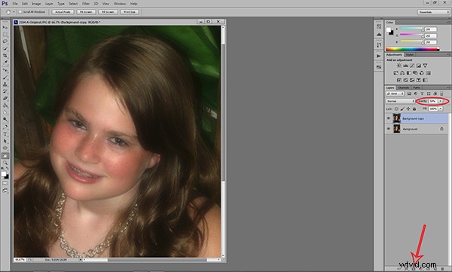Select the Brush tool
Viewport: 452px width, 272px height.
(5, 78)
